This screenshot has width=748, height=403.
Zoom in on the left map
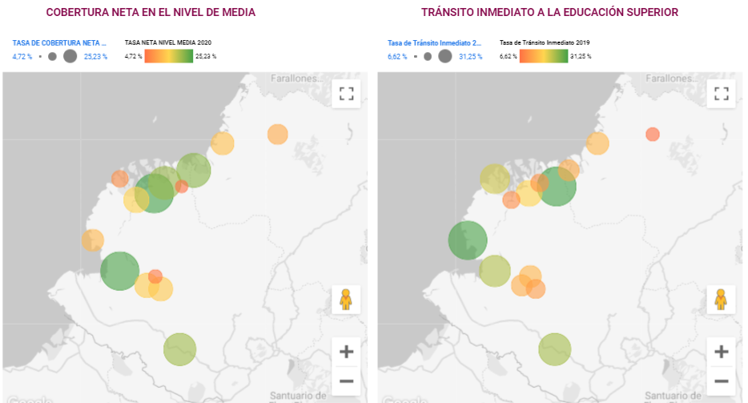[x=346, y=352]
